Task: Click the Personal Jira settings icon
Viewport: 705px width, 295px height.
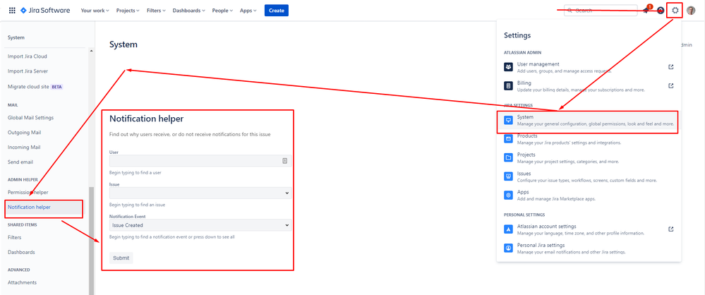Action: (x=509, y=248)
